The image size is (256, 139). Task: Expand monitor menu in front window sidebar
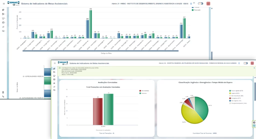pyautogui.click(x=54, y=76)
